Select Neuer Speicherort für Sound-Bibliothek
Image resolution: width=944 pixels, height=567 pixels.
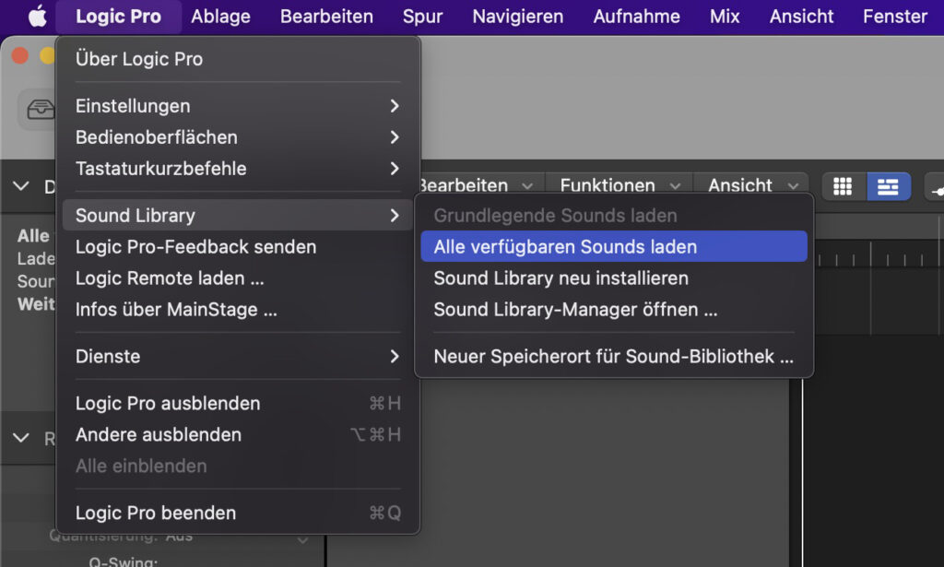(x=613, y=356)
